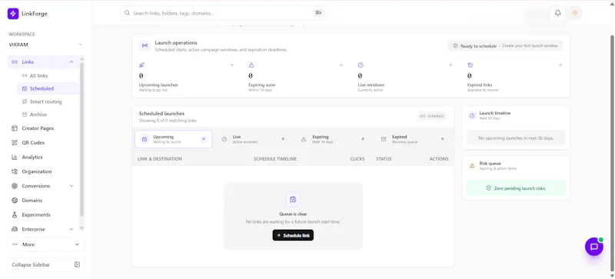
Task: Expand the More menu
Action: tap(46, 244)
